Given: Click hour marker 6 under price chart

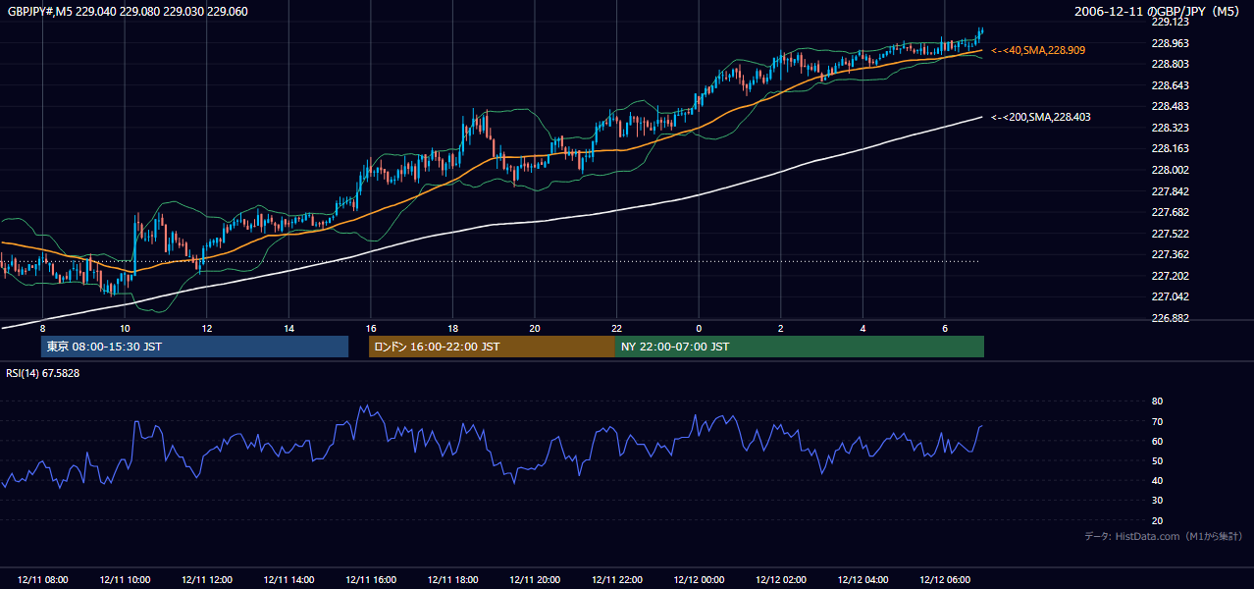Looking at the screenshot, I should click(x=944, y=327).
